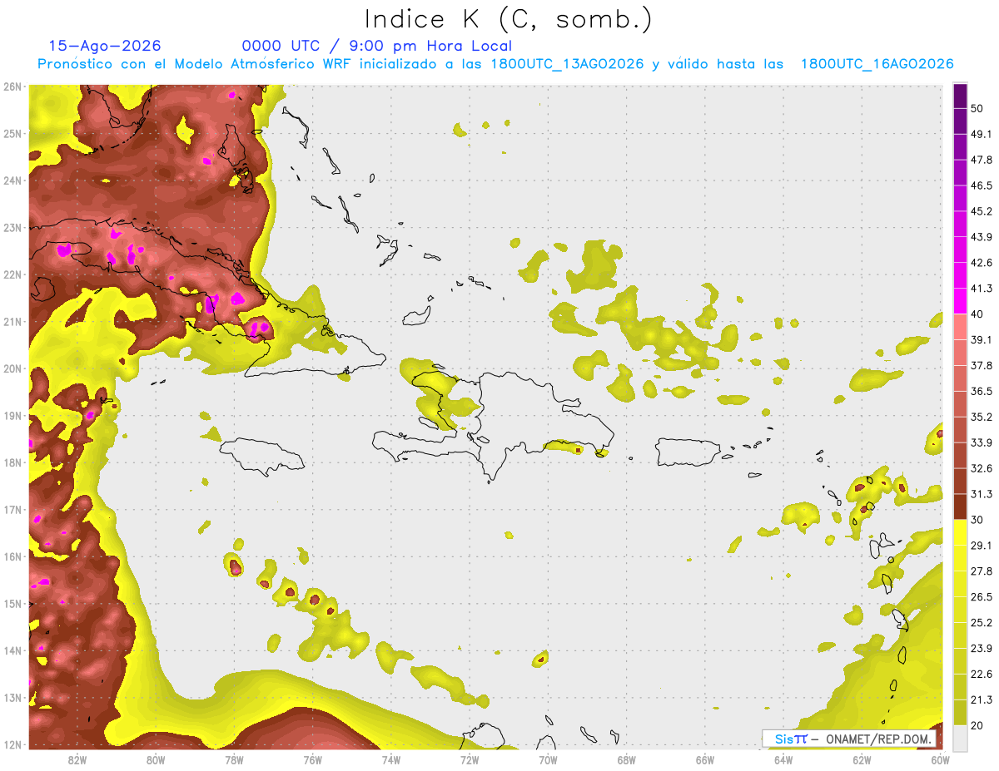Click the 17N latitude axis label

pos(12,510)
